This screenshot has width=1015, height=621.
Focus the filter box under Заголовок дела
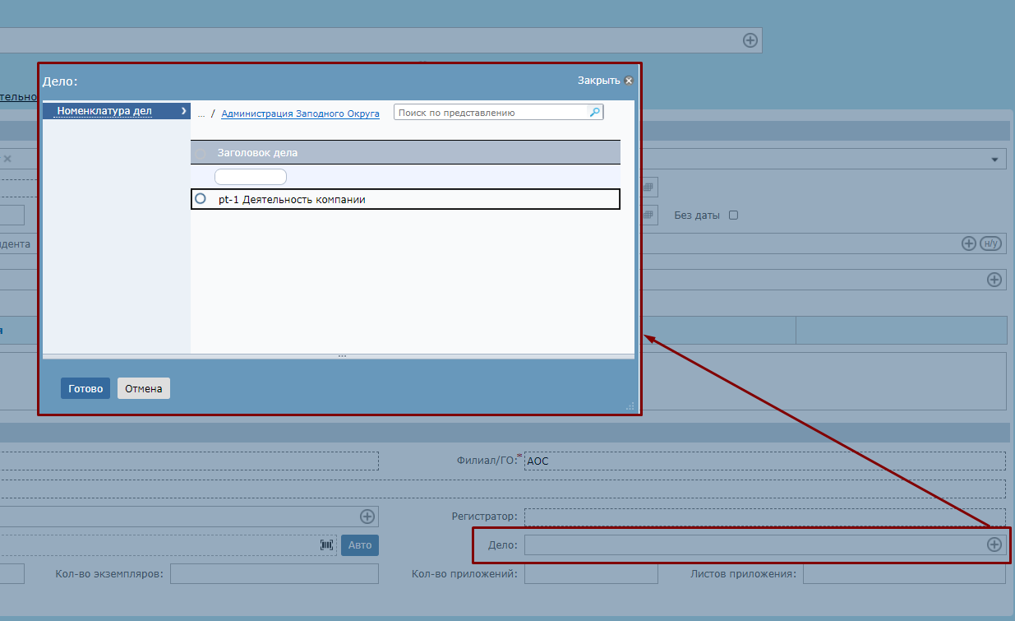[251, 177]
